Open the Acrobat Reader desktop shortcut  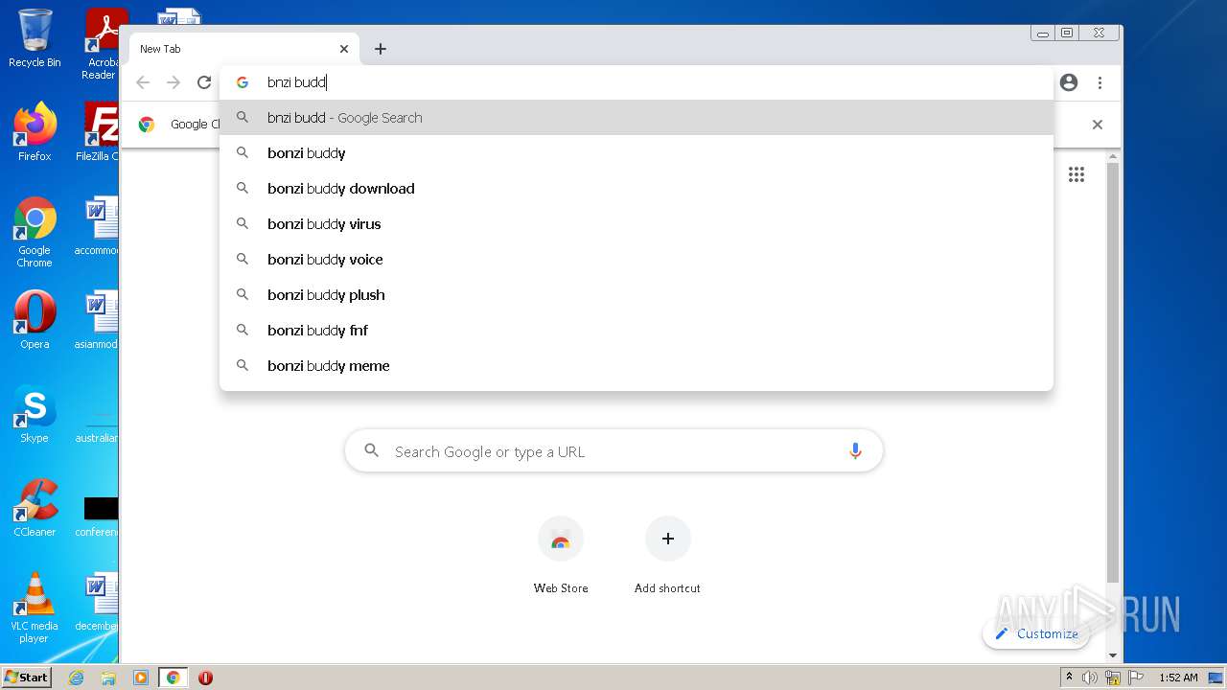[102, 44]
